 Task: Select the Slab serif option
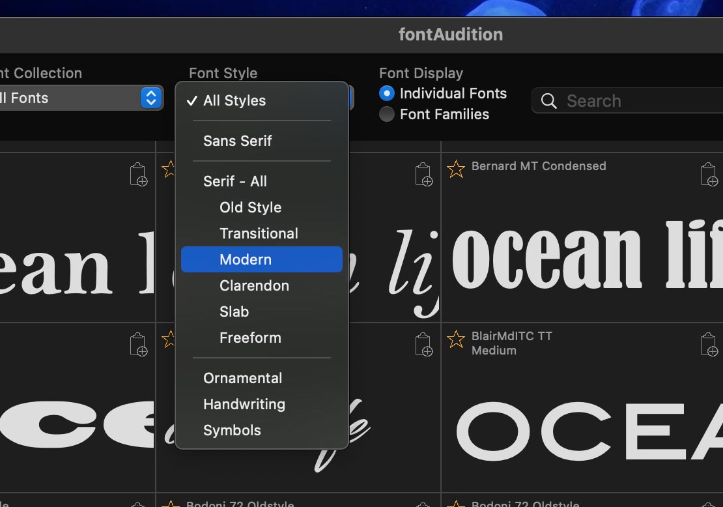(261, 311)
